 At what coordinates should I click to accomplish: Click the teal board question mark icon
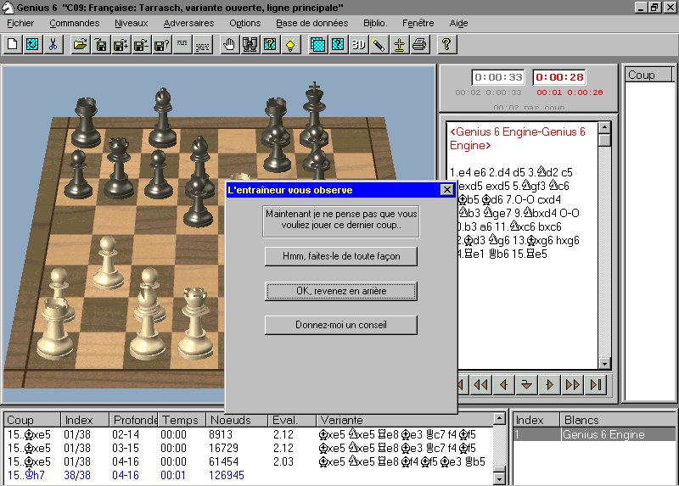click(338, 45)
